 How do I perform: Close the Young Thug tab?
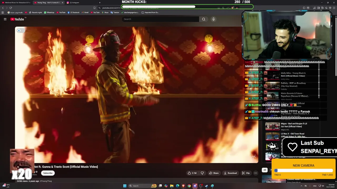pos(62,3)
